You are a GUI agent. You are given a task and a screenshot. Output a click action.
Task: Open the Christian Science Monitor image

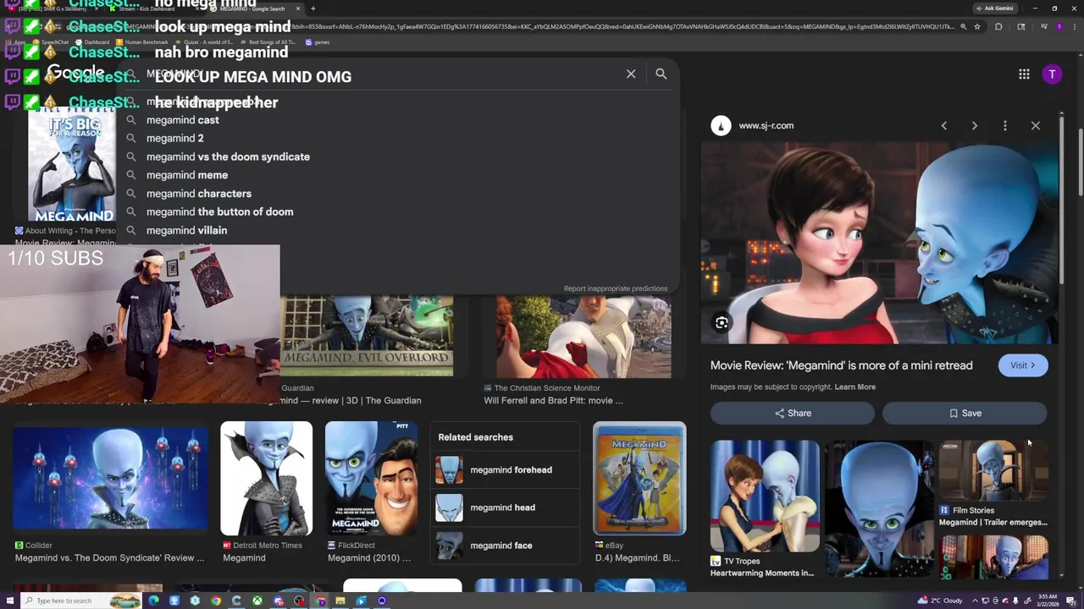click(585, 336)
